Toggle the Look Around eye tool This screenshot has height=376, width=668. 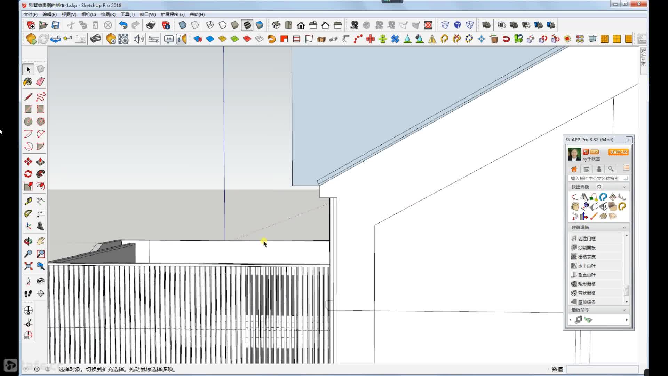(x=40, y=281)
